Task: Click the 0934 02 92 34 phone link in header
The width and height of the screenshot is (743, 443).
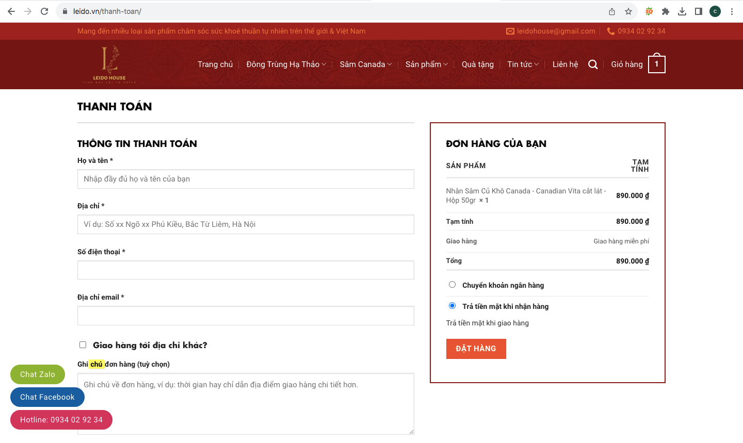Action: tap(641, 31)
